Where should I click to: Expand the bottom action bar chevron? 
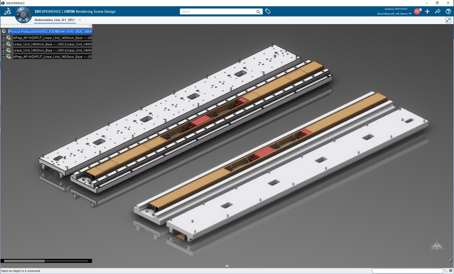click(227, 265)
